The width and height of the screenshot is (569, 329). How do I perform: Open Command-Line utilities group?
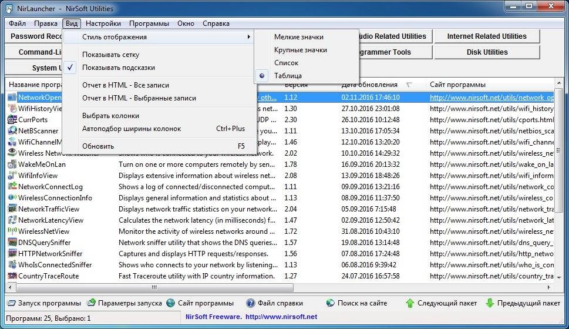point(35,52)
